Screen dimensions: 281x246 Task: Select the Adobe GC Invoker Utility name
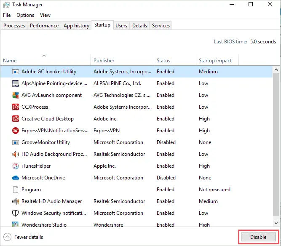[49, 72]
